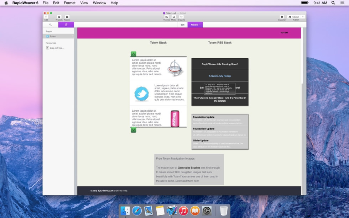Open Spotlight search icon
Image resolution: width=349 pixels, height=218 pixels.
click(x=333, y=2)
